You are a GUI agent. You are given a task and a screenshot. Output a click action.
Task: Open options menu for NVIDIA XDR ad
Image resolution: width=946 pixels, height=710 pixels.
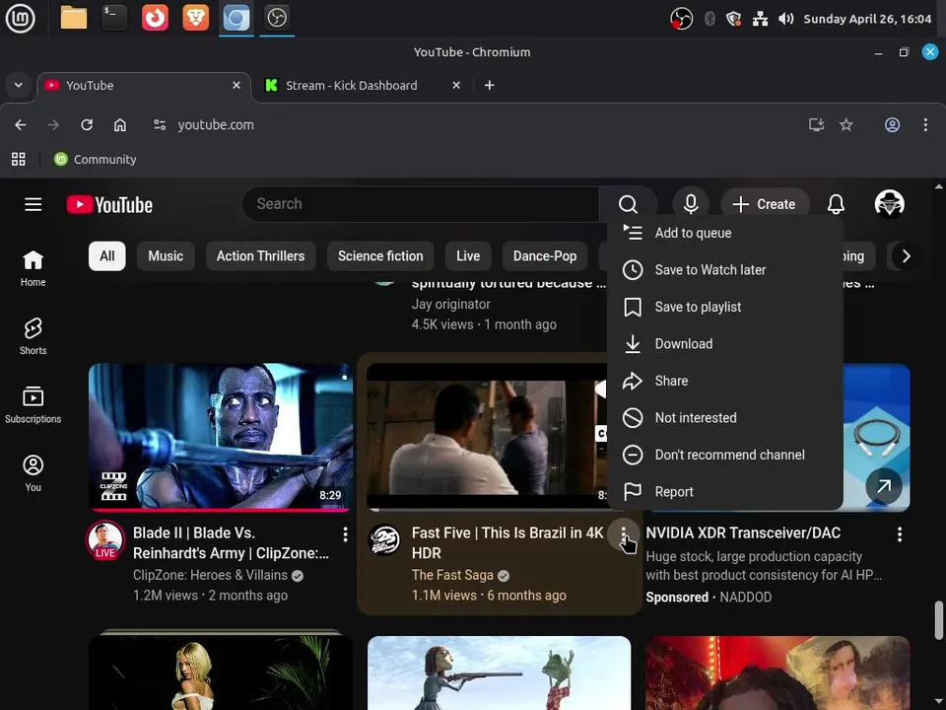point(900,533)
